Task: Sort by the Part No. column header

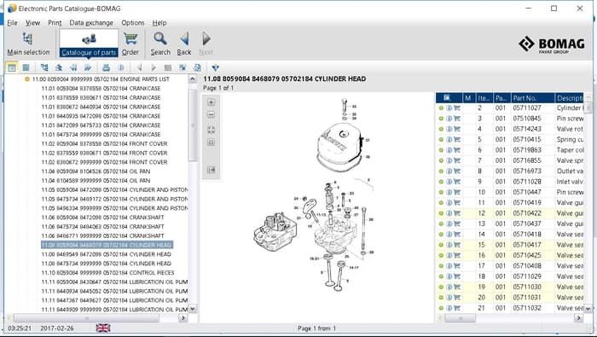Action: tap(532, 98)
